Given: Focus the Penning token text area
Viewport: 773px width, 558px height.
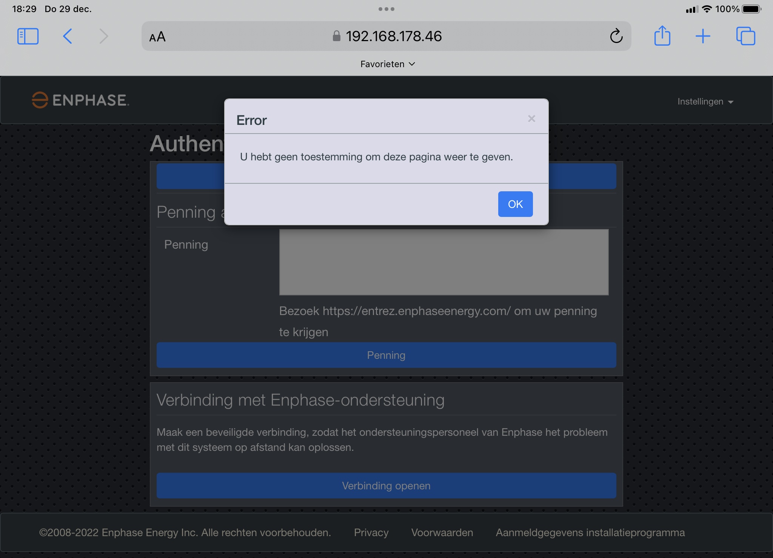Looking at the screenshot, I should (443, 262).
